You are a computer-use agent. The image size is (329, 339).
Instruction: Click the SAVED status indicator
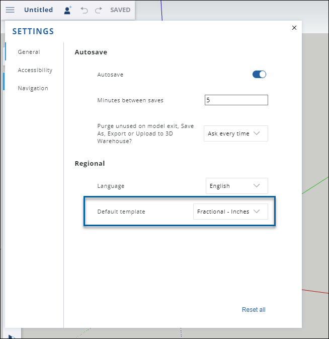click(120, 10)
